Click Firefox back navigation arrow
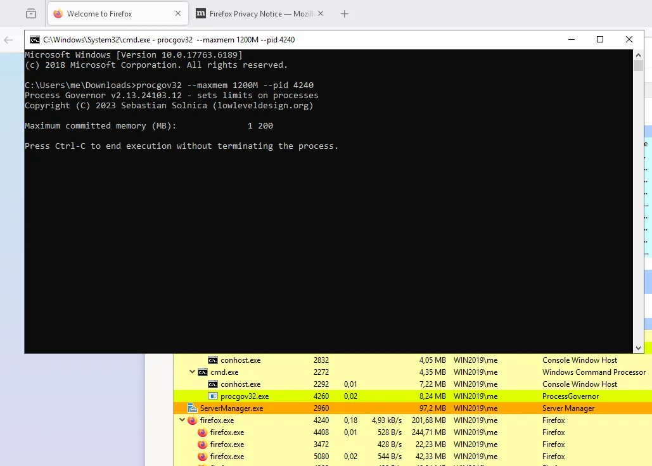The image size is (652, 466). 8,40
